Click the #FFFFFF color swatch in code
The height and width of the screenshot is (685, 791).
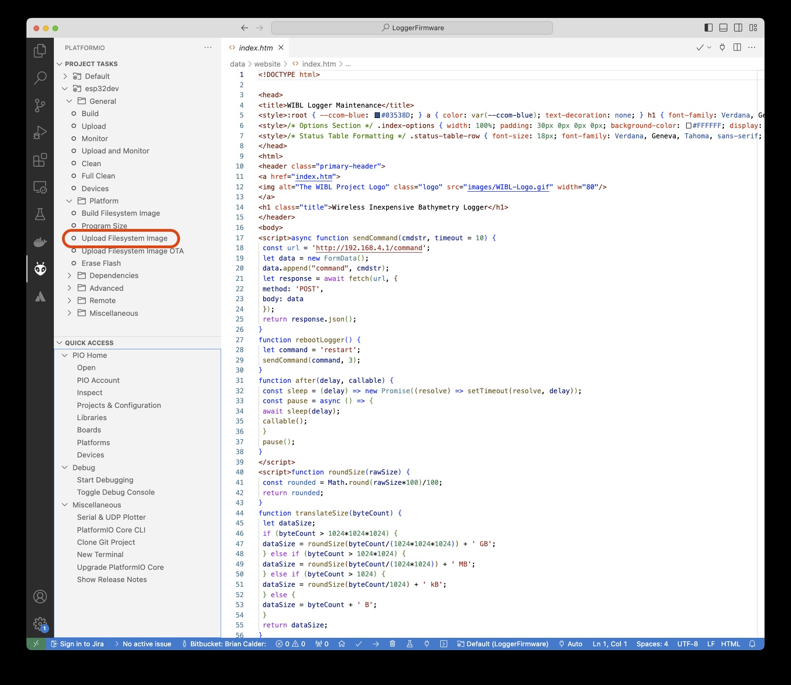tap(689, 126)
